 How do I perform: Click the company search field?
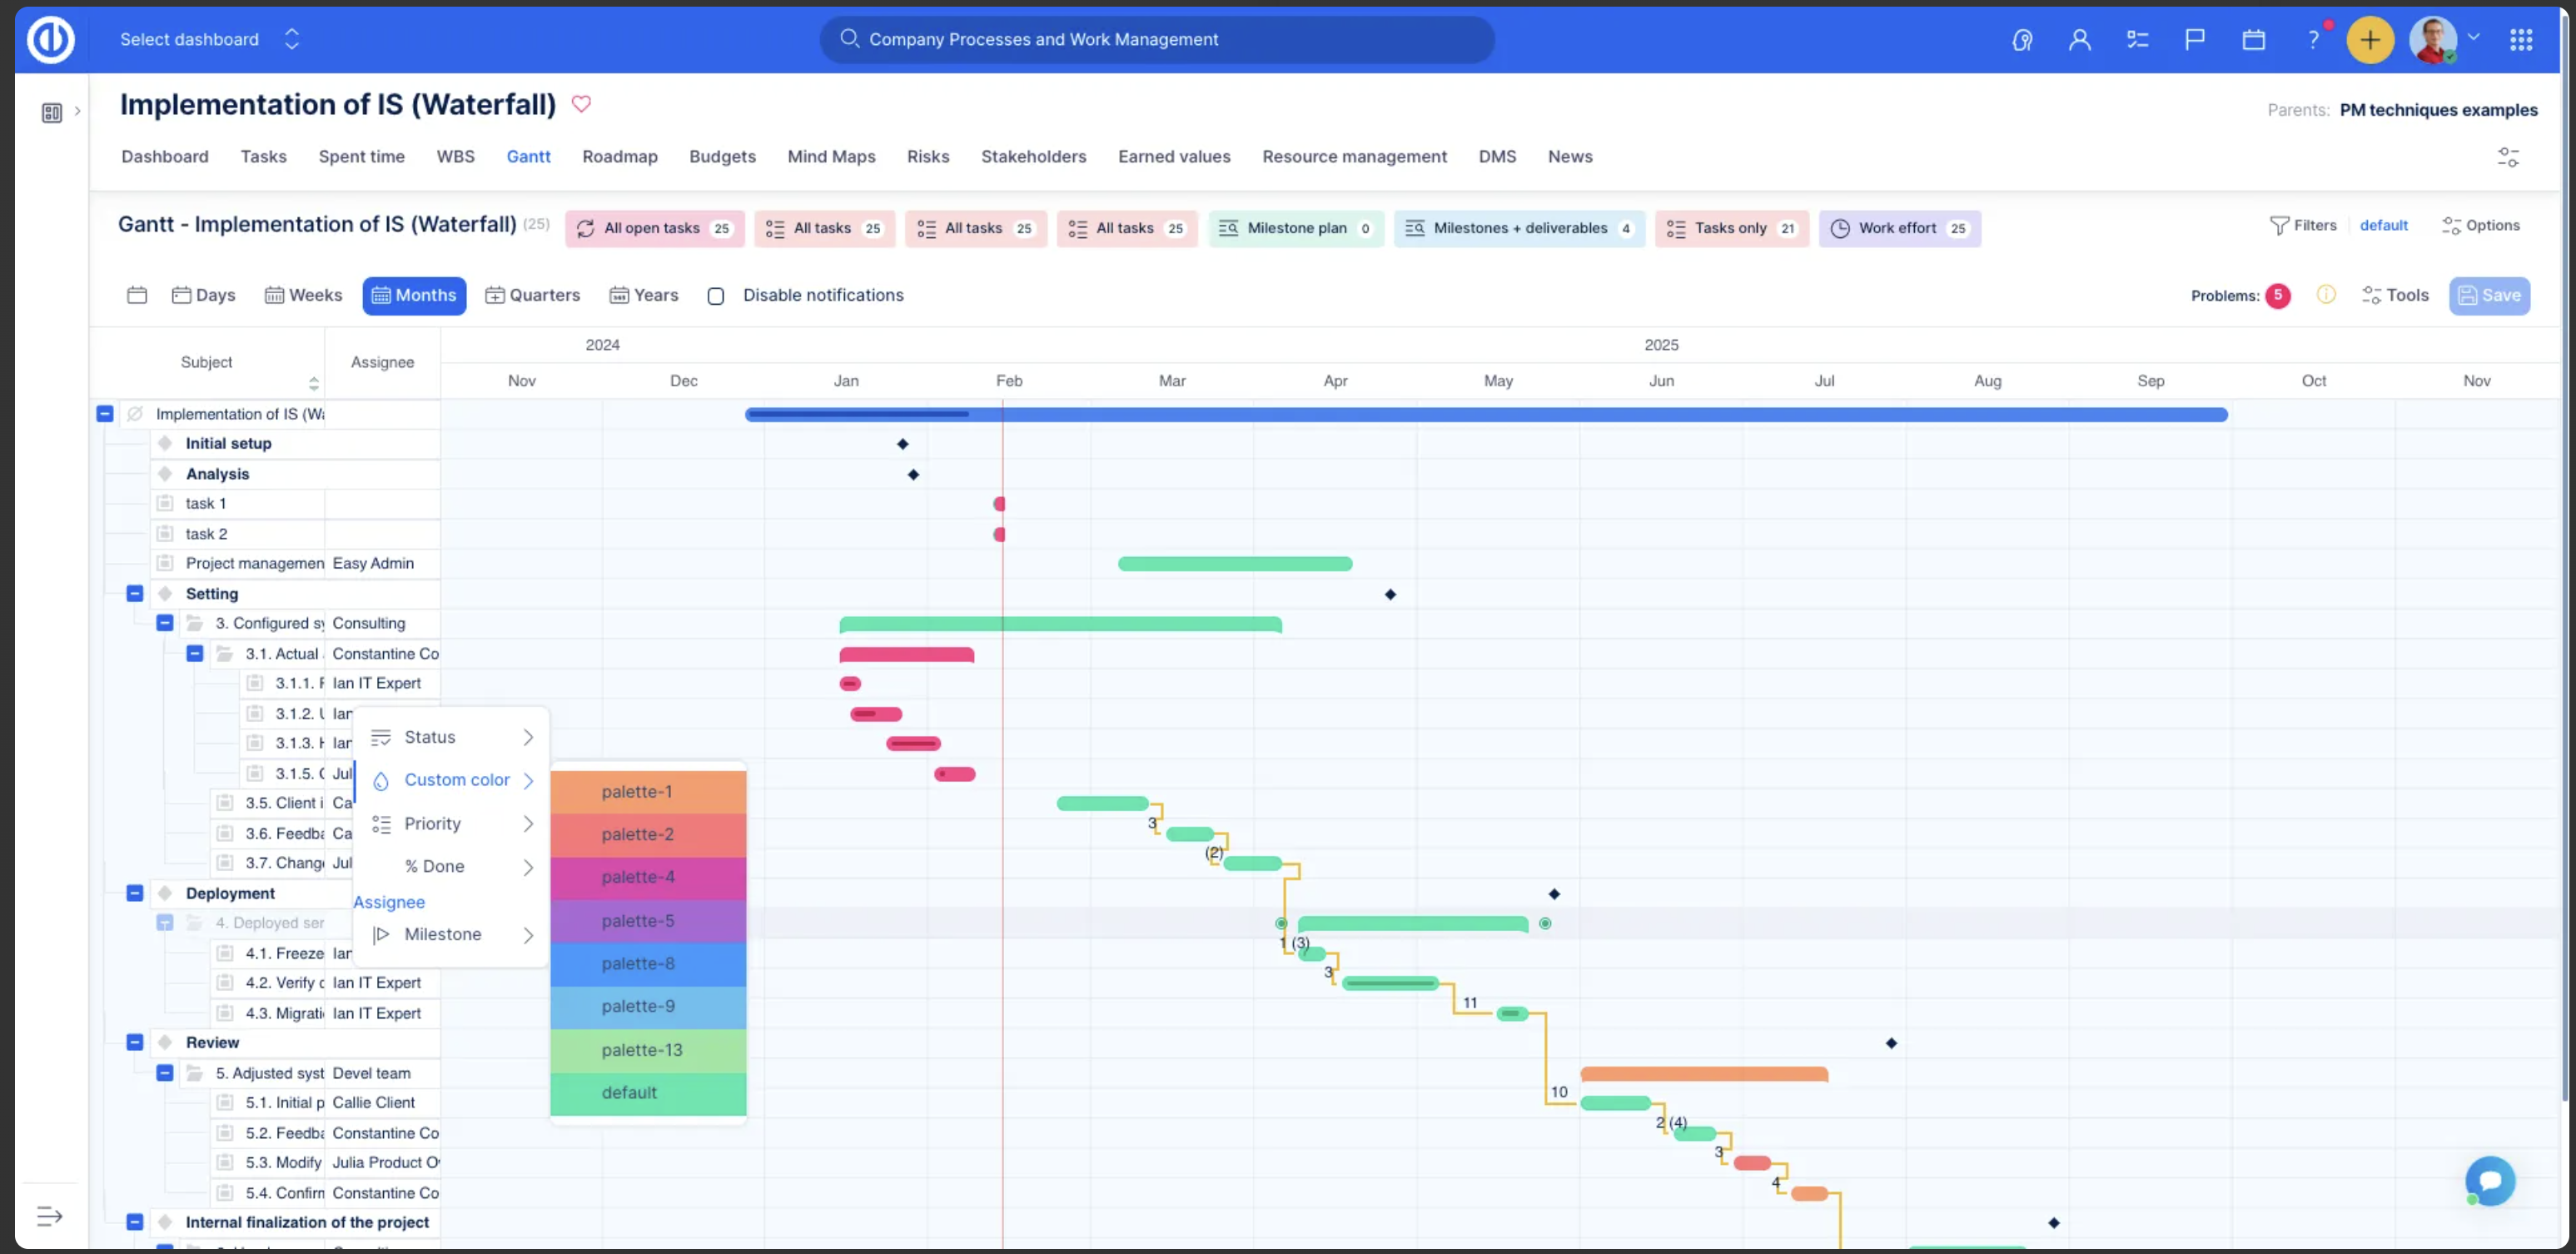(1157, 39)
